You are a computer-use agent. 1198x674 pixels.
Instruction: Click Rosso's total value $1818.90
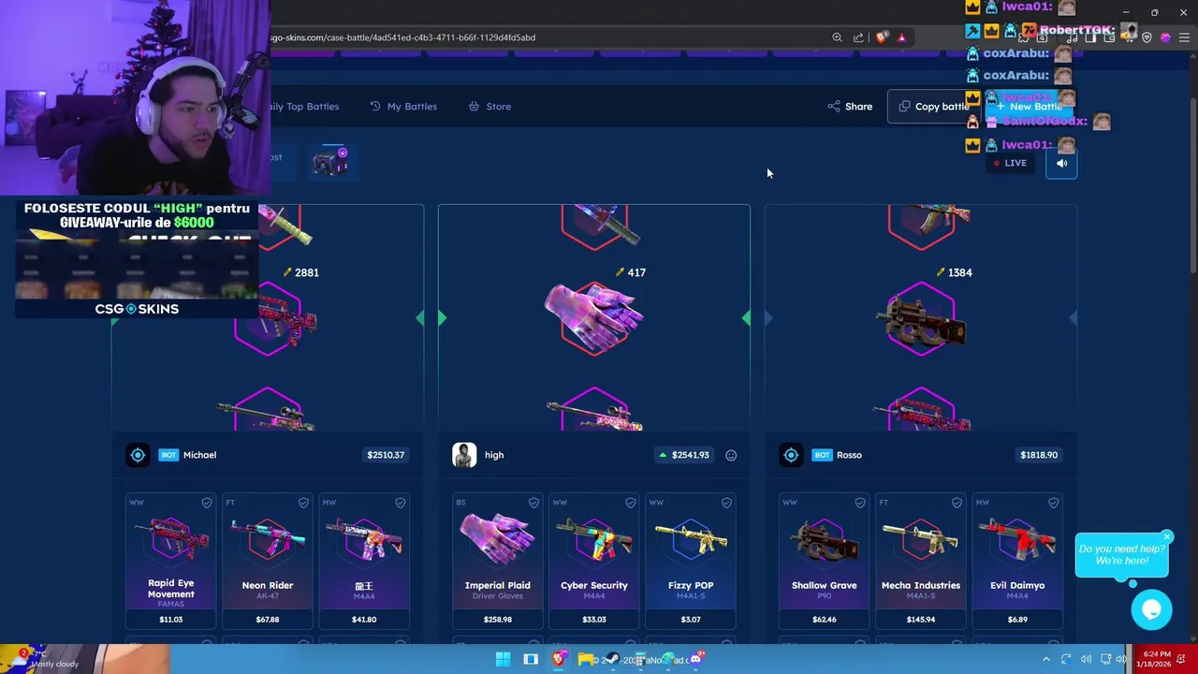click(x=1039, y=455)
